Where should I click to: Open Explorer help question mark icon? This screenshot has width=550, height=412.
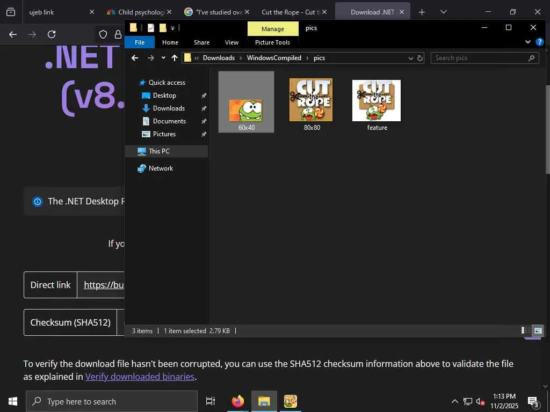tap(539, 42)
